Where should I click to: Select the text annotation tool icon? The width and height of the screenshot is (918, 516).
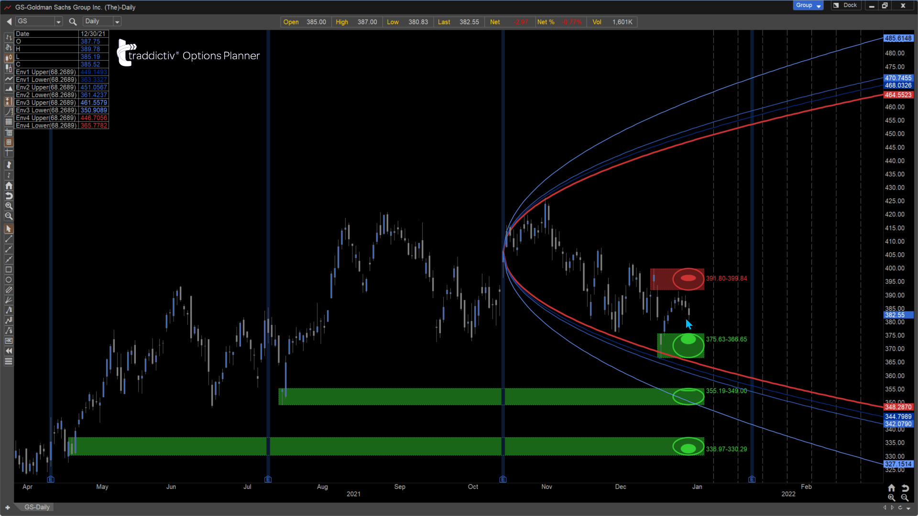click(9, 341)
